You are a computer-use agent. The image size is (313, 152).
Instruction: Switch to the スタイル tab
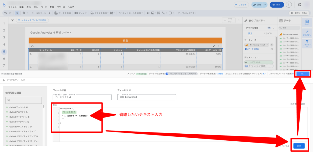pyautogui.click(x=268, y=33)
